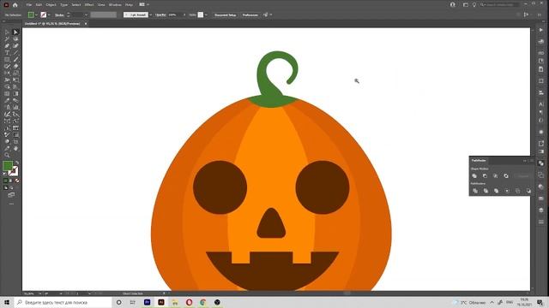Open the Pathfinder panel options menu
The image size is (549, 308).
tap(532, 161)
